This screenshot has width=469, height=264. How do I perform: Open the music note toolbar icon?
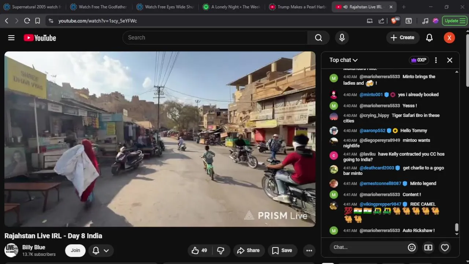[425, 21]
